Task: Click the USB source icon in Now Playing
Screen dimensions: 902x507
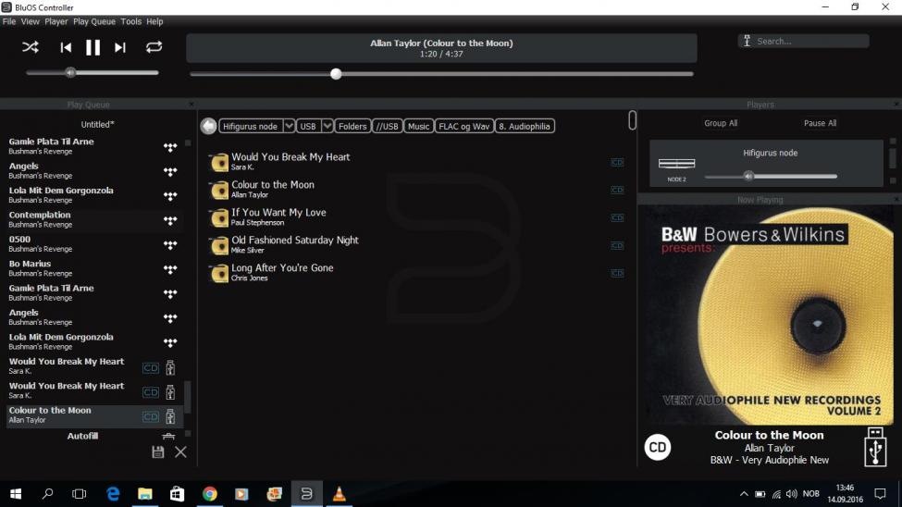Action: coord(875,447)
